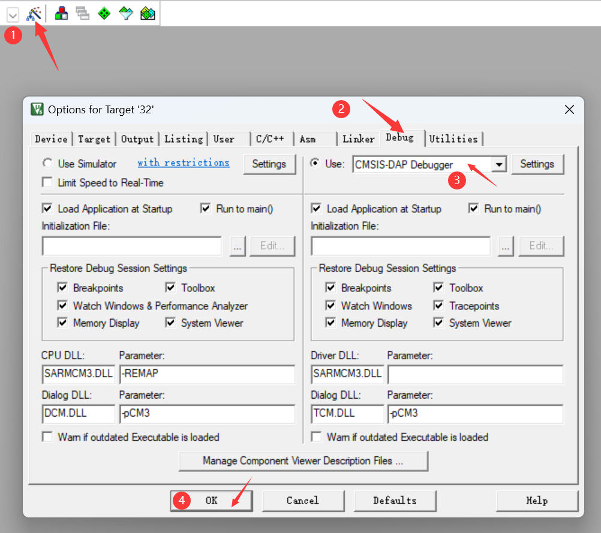Toggle simulator Load Application at Startup
The width and height of the screenshot is (601, 533).
click(47, 209)
